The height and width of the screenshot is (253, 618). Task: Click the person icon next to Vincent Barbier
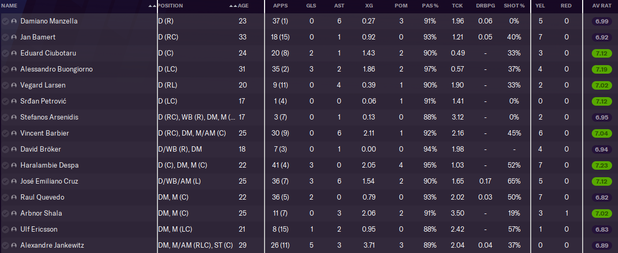coord(14,133)
